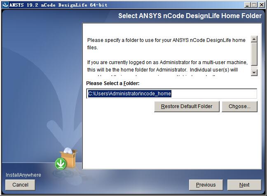The image size is (267, 196).
Task: Minimize the nCode DesignLife installer window
Action: pos(248,5)
